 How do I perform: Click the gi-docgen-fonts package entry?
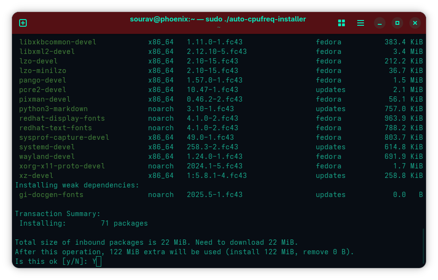(51, 195)
